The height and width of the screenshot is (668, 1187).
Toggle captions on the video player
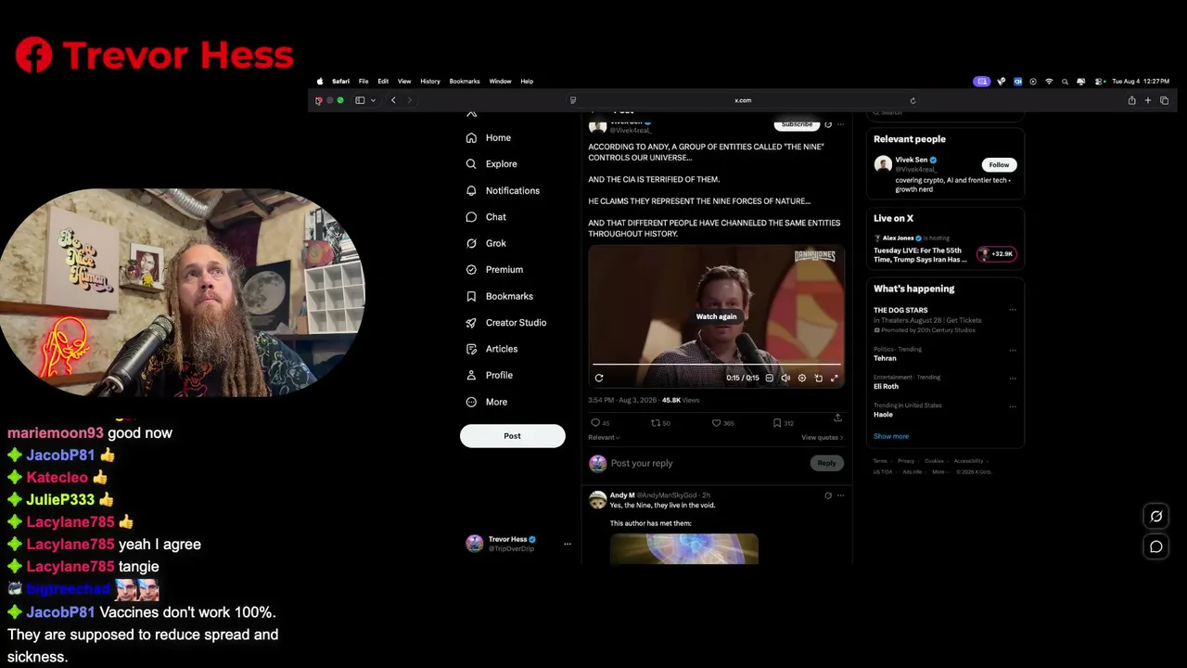769,378
